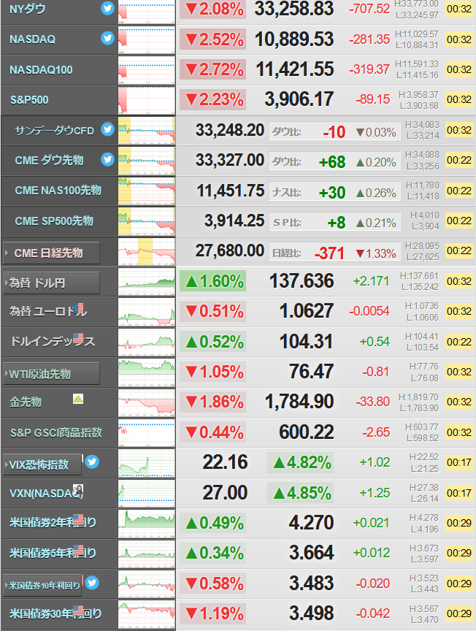The image size is (476, 631).
Task: Expand the VIX恐怖指数 button
Action: 42,464
